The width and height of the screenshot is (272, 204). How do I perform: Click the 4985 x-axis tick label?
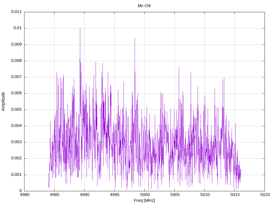[x=54, y=195]
